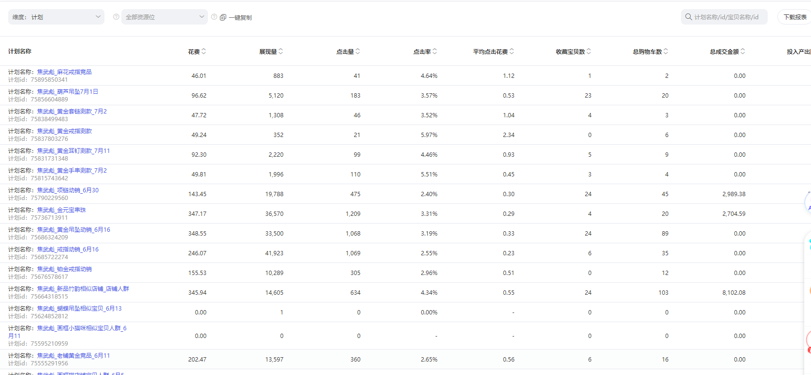Sort by 点击率 using its arrows
811x375 pixels.
435,51
